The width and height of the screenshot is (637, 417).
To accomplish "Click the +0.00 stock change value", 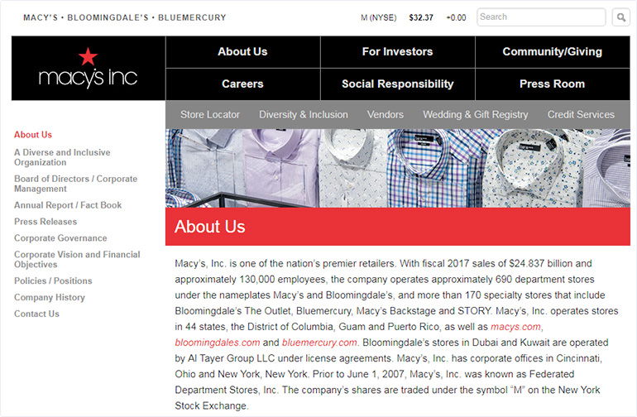I will pyautogui.click(x=456, y=17).
